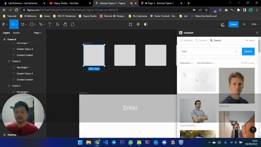Expand Pen tool options arrow
The height and width of the screenshot is (147, 261).
(44, 24)
